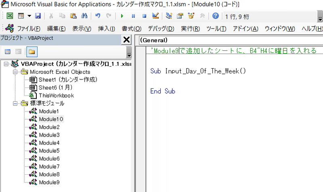Select Module8 in project tree

coord(49,175)
